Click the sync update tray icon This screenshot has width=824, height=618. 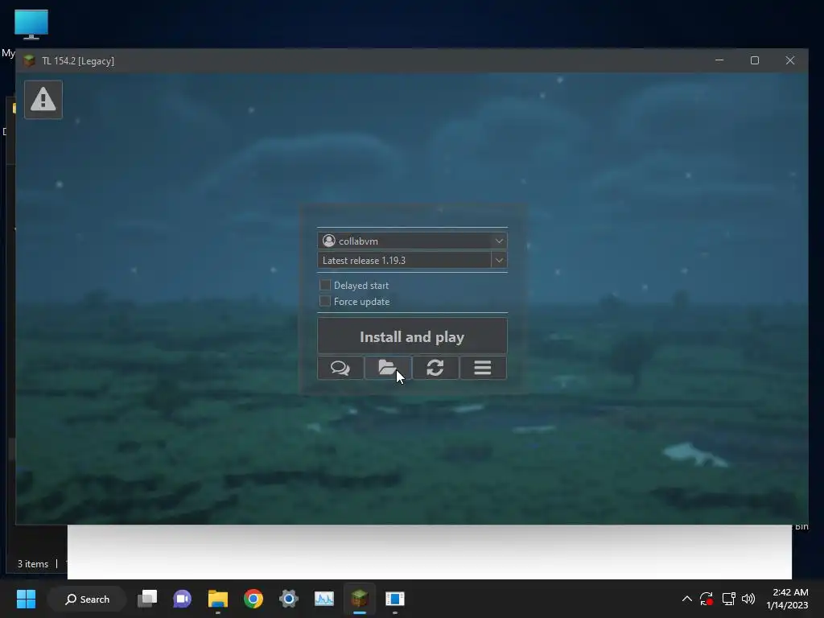707,599
